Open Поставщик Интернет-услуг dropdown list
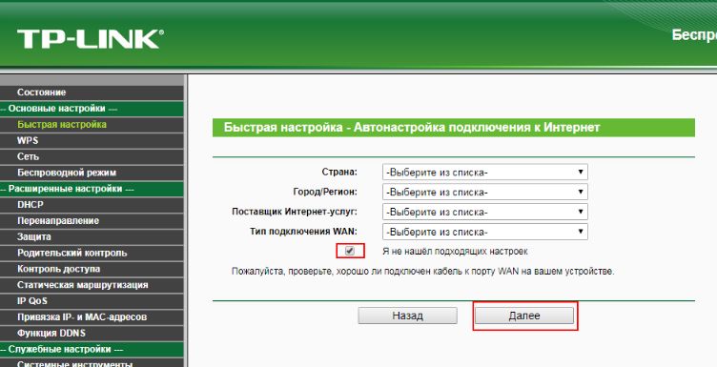The width and height of the screenshot is (717, 367). pyautogui.click(x=484, y=212)
